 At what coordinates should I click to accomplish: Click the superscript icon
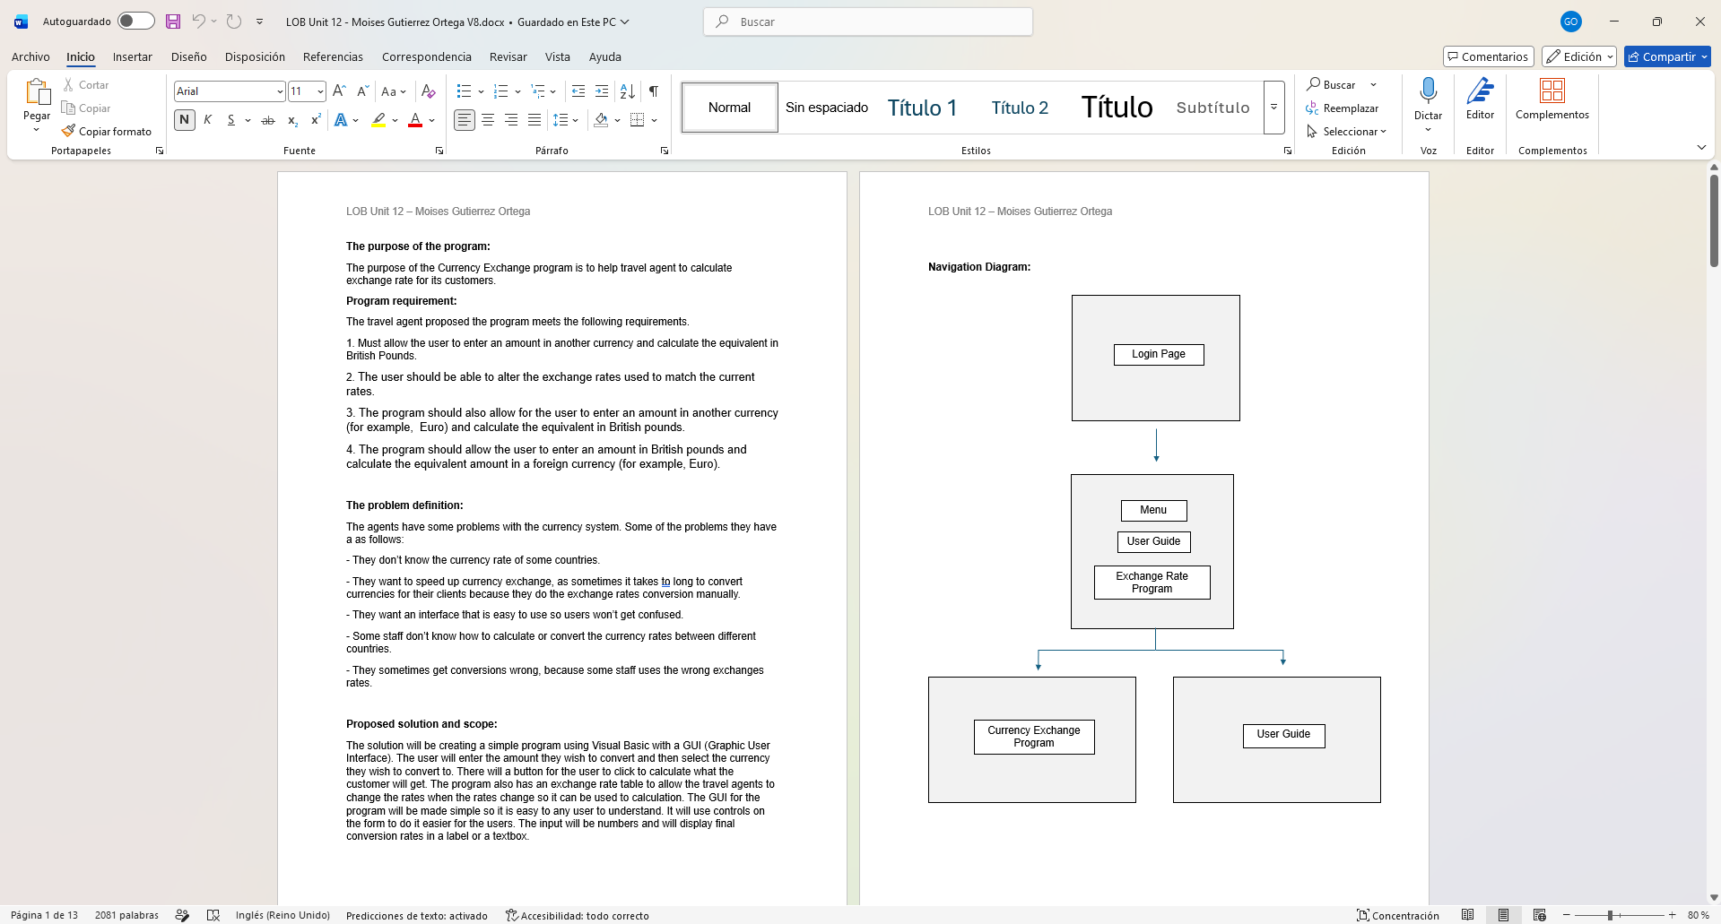316,120
